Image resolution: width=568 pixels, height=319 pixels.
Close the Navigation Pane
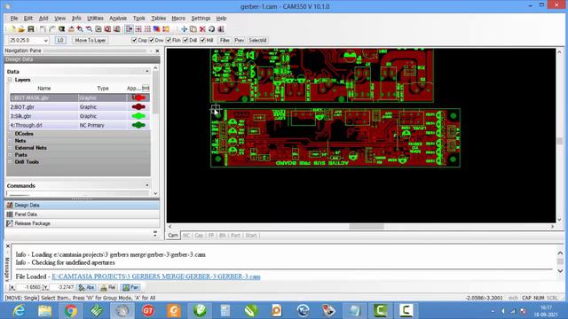(x=157, y=51)
